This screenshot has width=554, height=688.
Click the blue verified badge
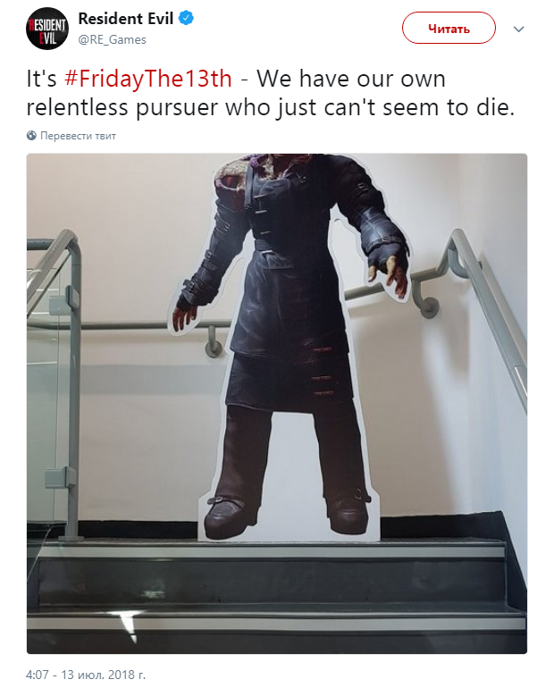click(187, 19)
